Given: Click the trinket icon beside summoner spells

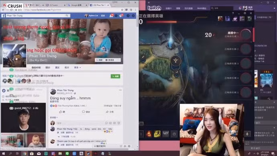Looking at the screenshot, I should pos(165,134).
